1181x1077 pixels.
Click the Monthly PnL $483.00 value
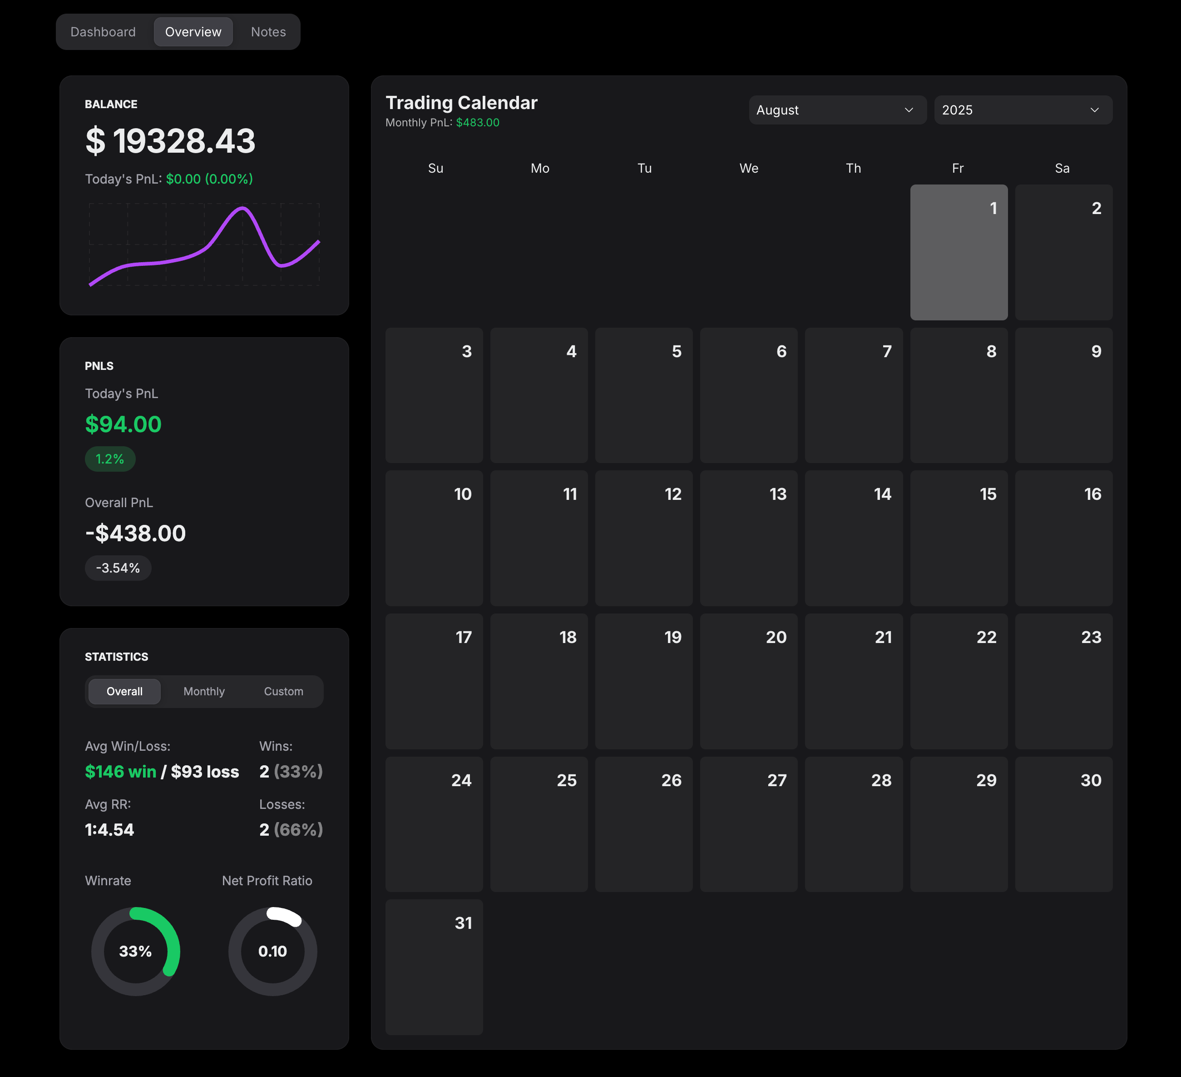point(477,123)
